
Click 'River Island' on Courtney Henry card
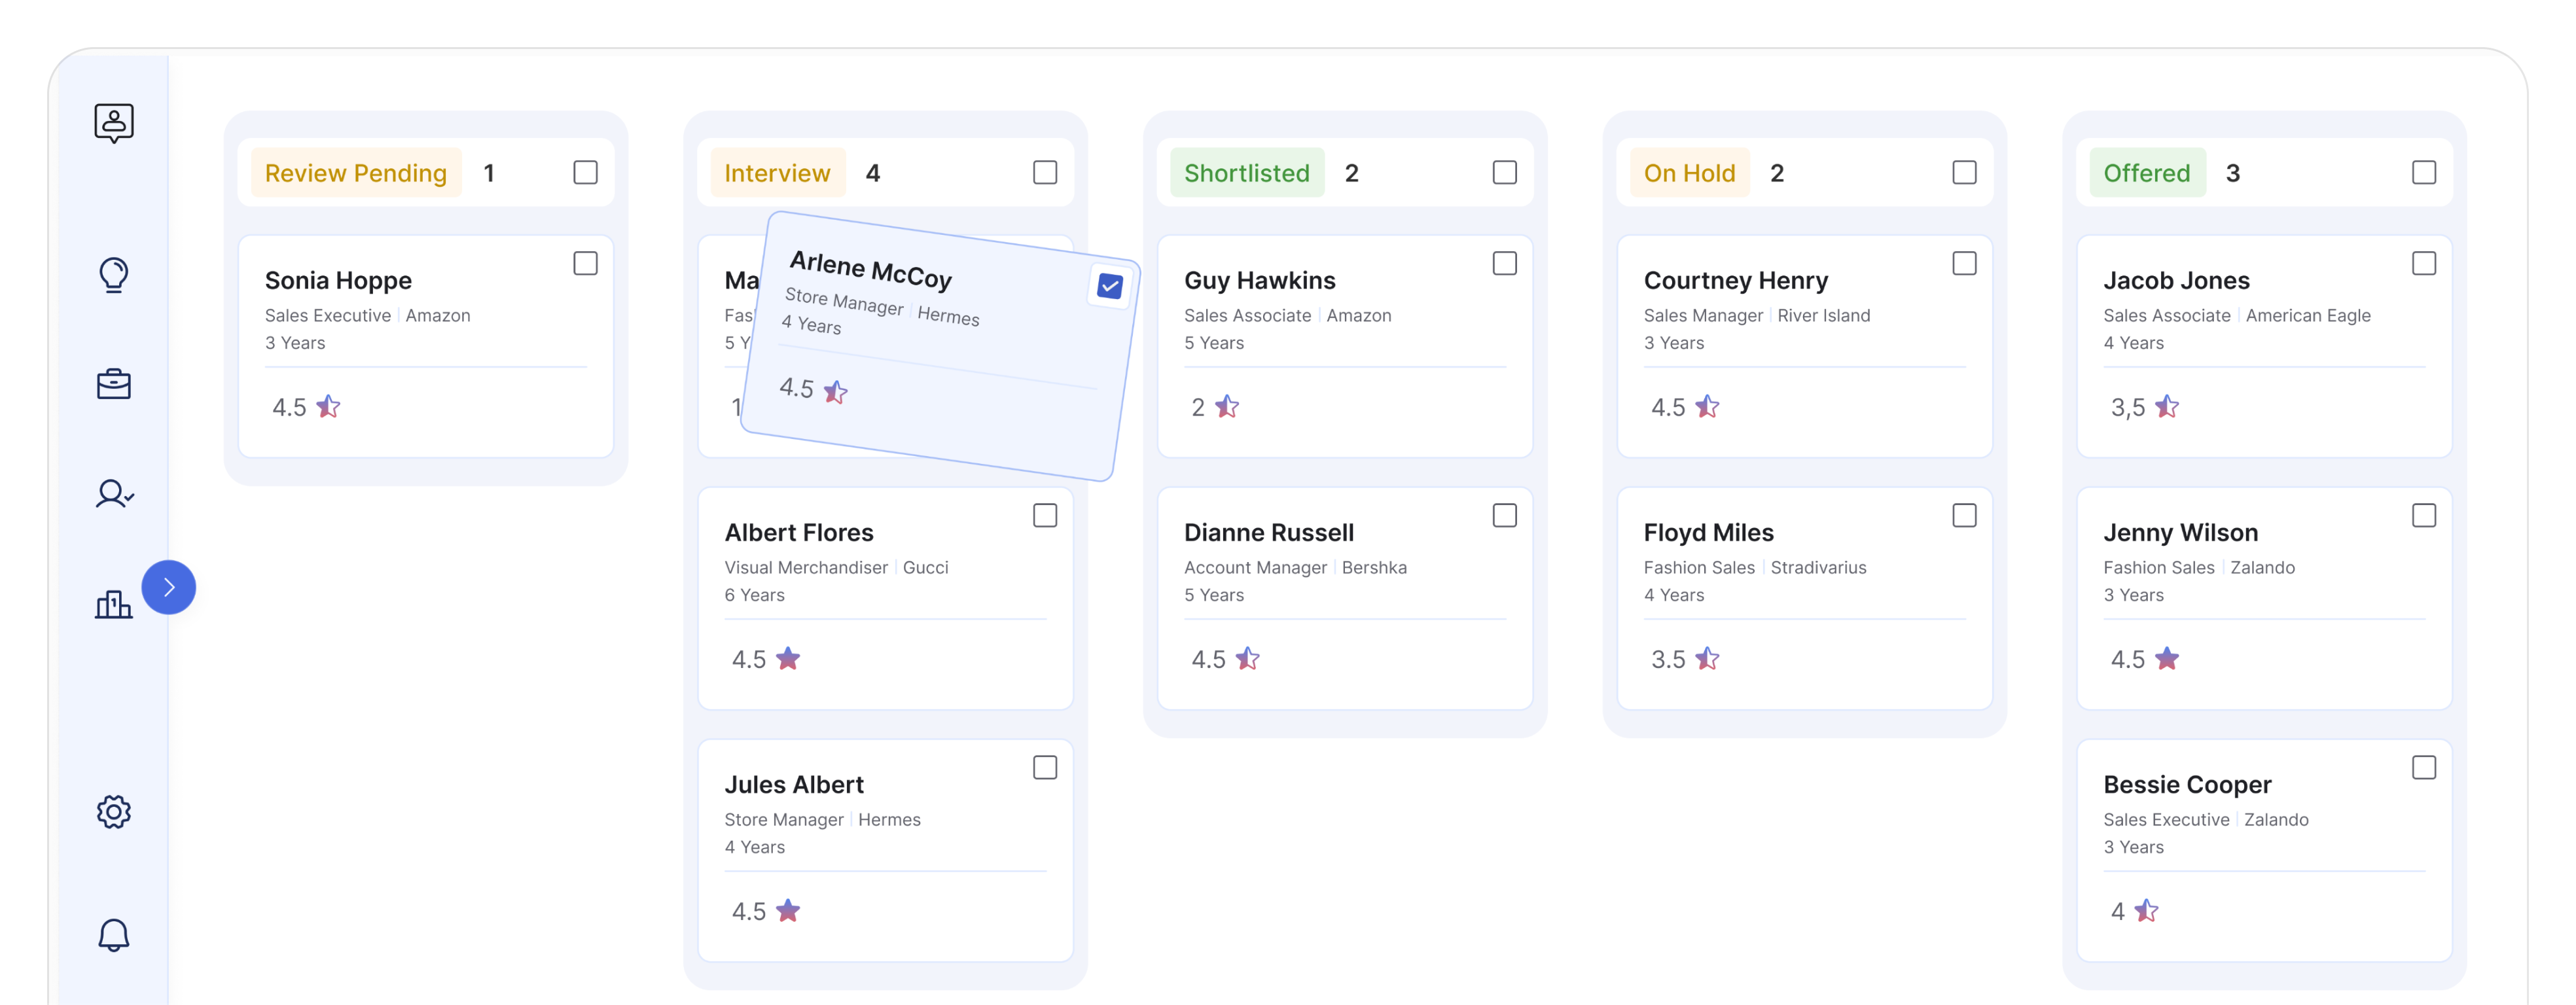(x=1824, y=316)
